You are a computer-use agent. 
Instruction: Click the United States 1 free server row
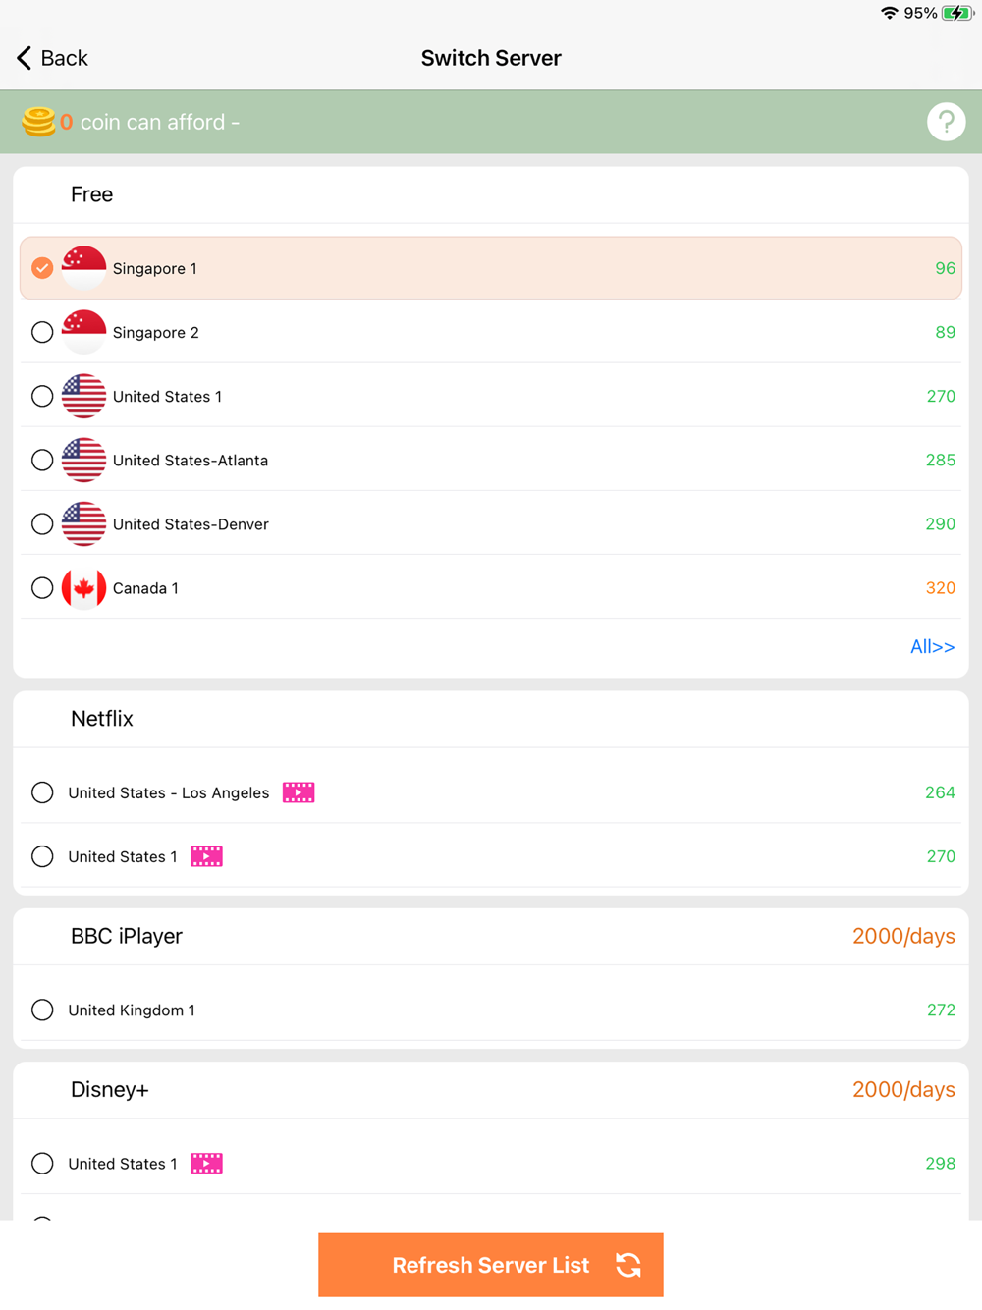(x=491, y=396)
